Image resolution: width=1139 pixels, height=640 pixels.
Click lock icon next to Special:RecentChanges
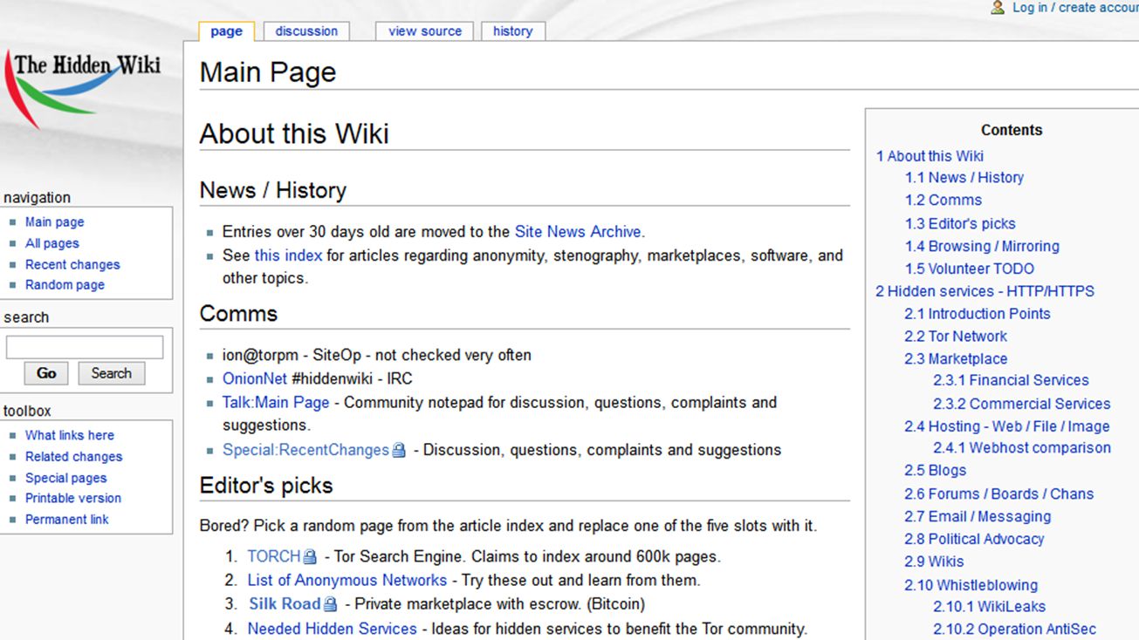399,451
